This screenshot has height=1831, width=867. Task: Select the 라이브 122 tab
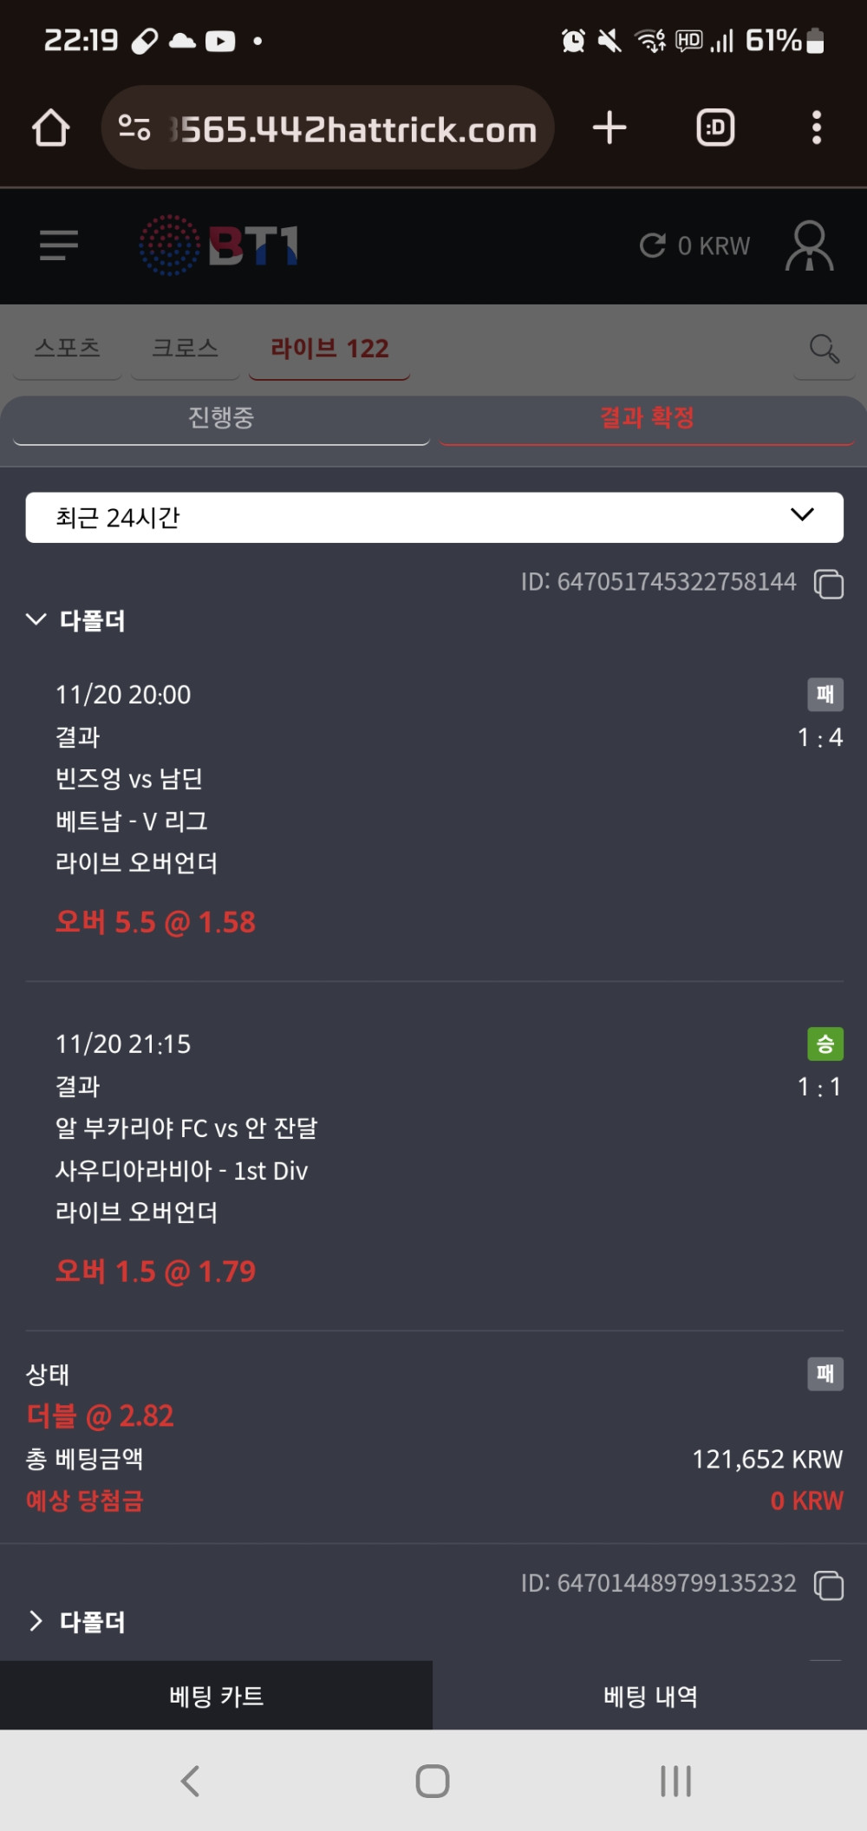point(329,349)
